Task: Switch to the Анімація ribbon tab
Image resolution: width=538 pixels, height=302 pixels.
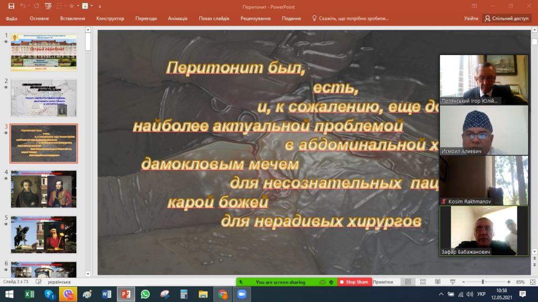Action: 178,18
